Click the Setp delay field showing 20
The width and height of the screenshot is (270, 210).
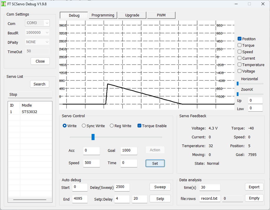point(140,199)
